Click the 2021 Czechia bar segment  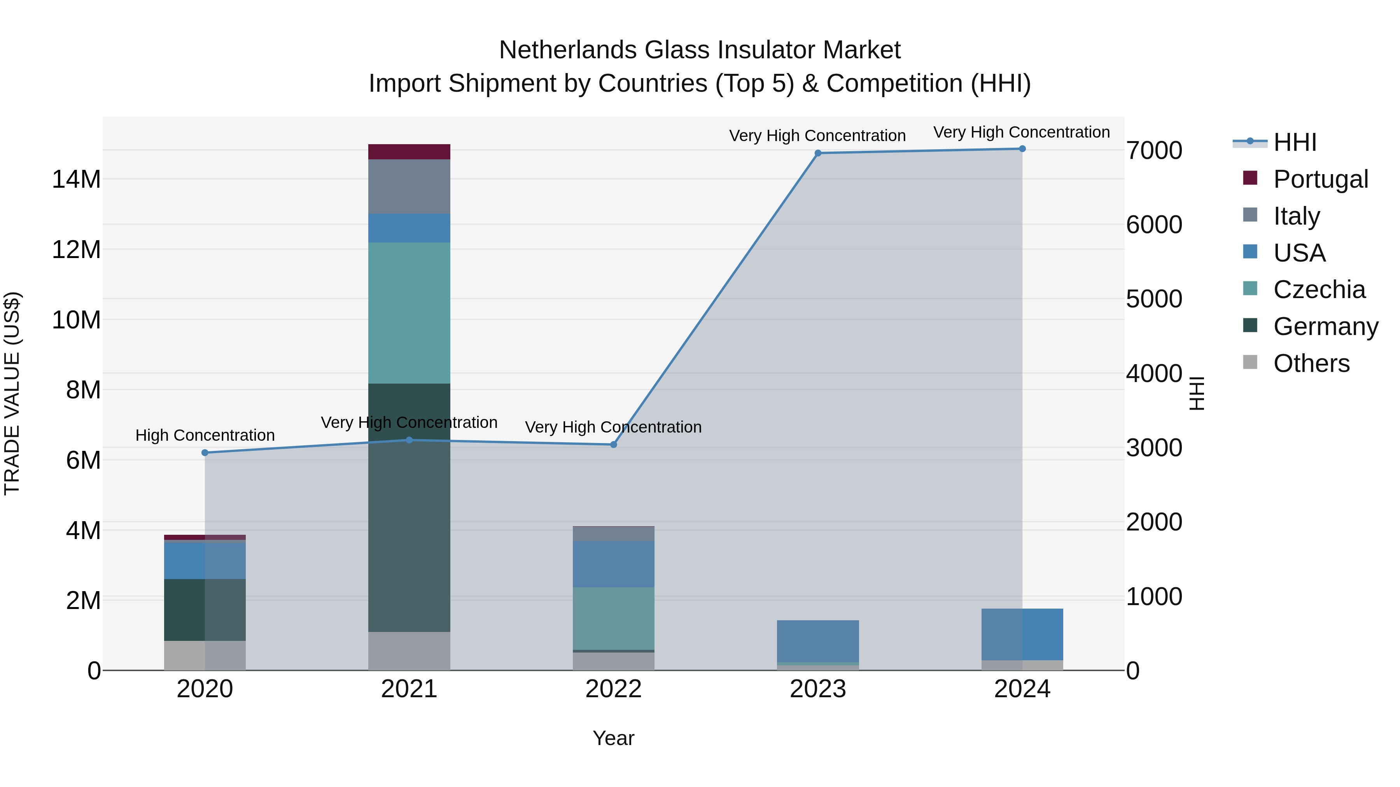tap(409, 313)
